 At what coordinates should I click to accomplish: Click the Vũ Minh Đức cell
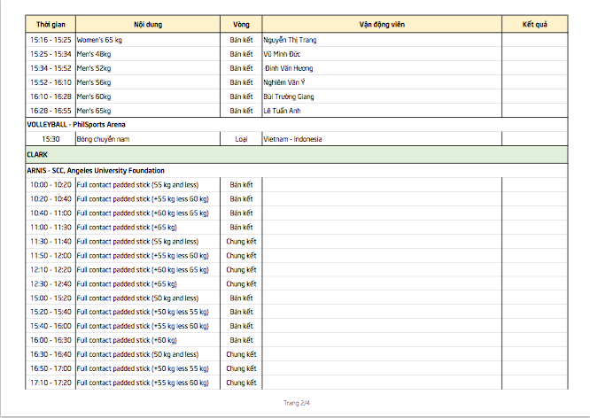[282, 54]
